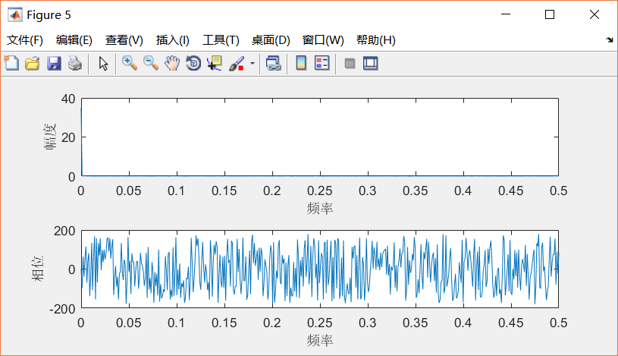This screenshot has height=356, width=618.
Task: Activate the Zoom Out magnifier tool
Action: tap(151, 63)
